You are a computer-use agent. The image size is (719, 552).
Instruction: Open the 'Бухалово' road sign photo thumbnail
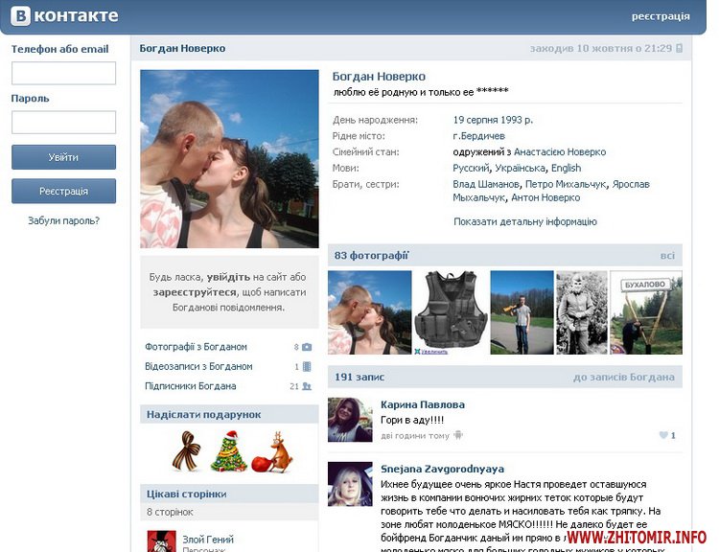646,312
